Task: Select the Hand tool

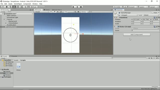Action: pos(3,7)
